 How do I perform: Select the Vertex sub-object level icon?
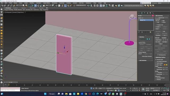(x=141, y=39)
